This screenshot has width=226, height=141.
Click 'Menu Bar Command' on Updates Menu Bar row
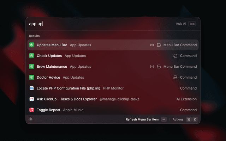pyautogui.click(x=180, y=45)
